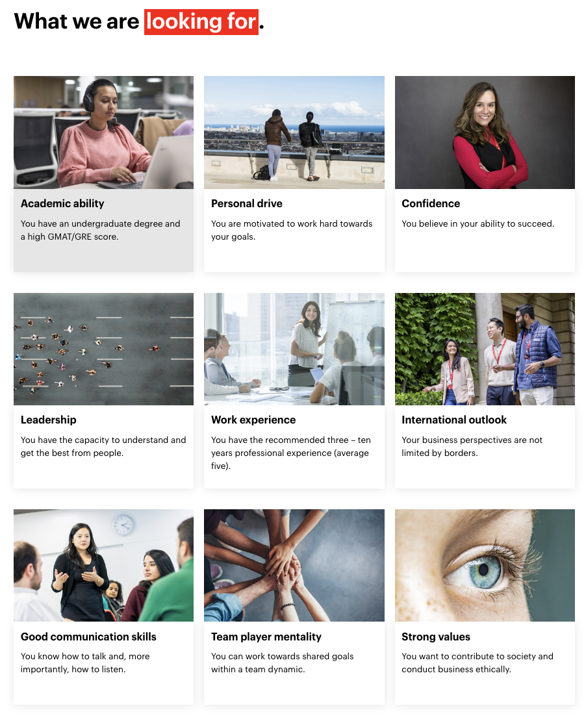Click the International outlook group photo
The height and width of the screenshot is (721, 586).
click(485, 349)
